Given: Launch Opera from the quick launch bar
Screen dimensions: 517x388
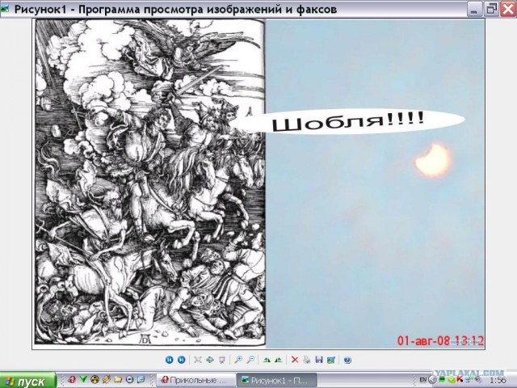Looking at the screenshot, I should tap(72, 379).
